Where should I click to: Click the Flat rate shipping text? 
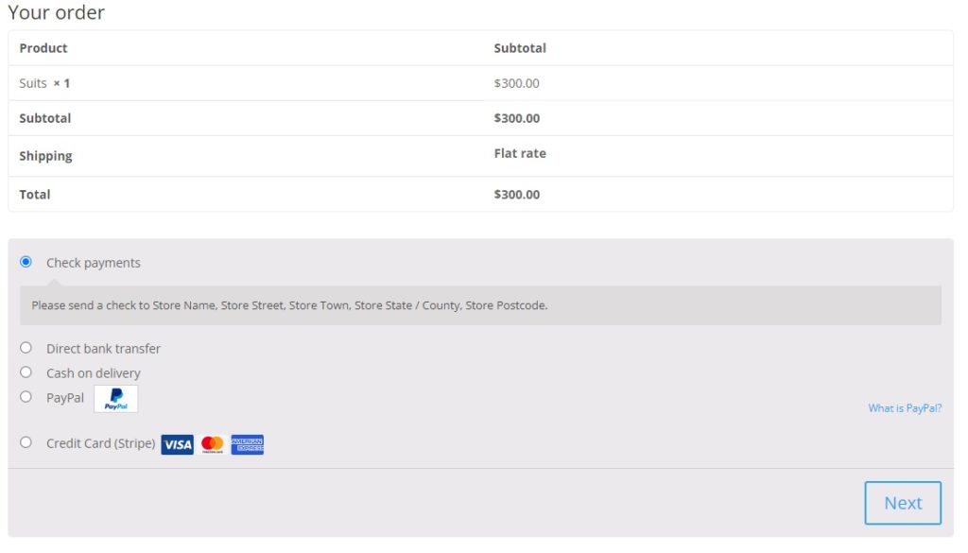tap(520, 153)
